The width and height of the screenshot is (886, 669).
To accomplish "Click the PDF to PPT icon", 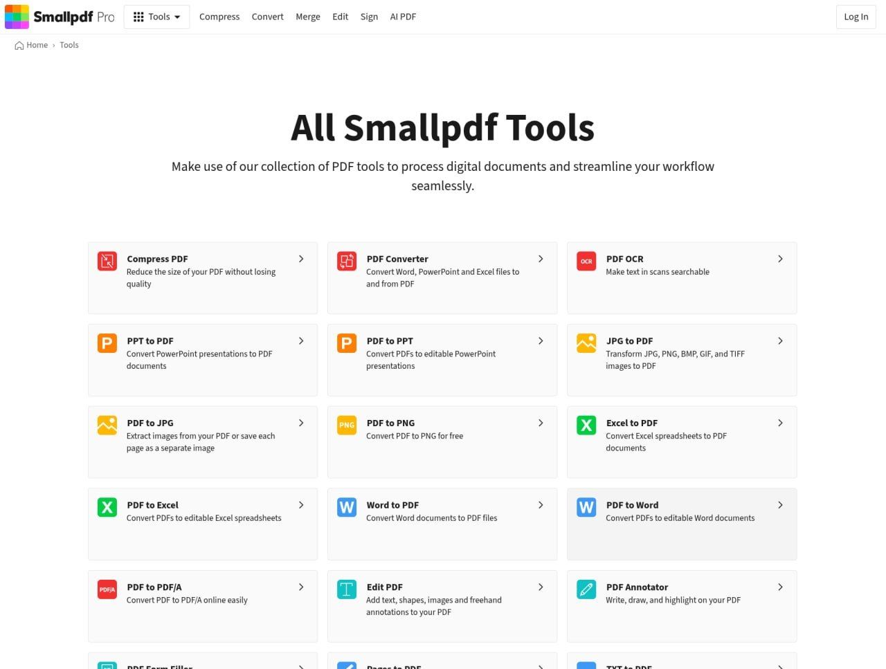I will click(347, 343).
